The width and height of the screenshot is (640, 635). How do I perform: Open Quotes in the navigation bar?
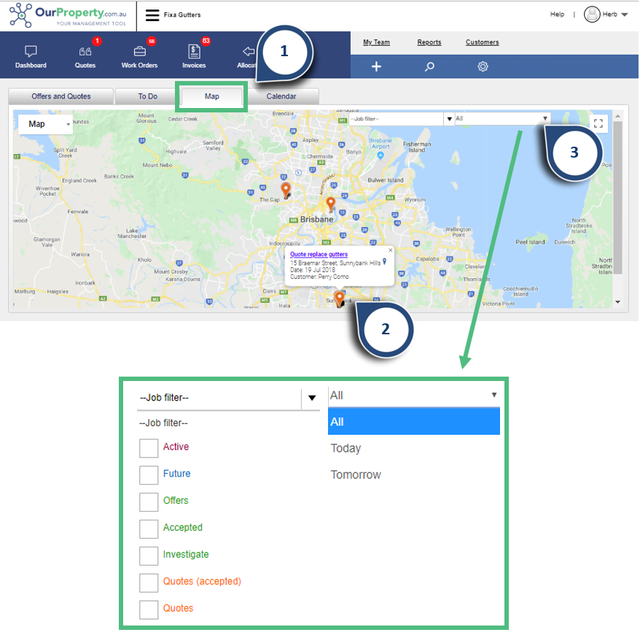tap(85, 57)
